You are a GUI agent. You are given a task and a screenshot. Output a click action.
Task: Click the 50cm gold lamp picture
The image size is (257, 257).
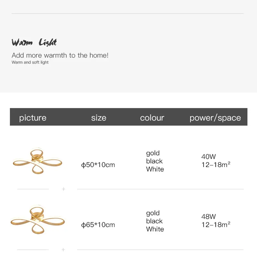[37, 161]
